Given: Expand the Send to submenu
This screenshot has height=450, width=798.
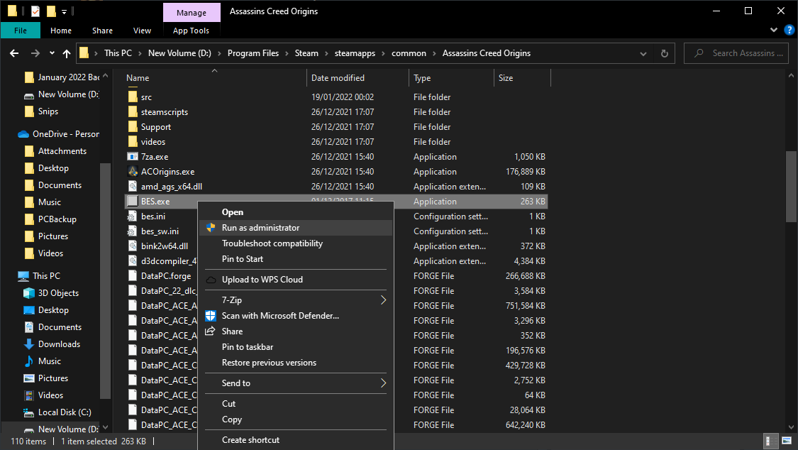Looking at the screenshot, I should pos(296,383).
